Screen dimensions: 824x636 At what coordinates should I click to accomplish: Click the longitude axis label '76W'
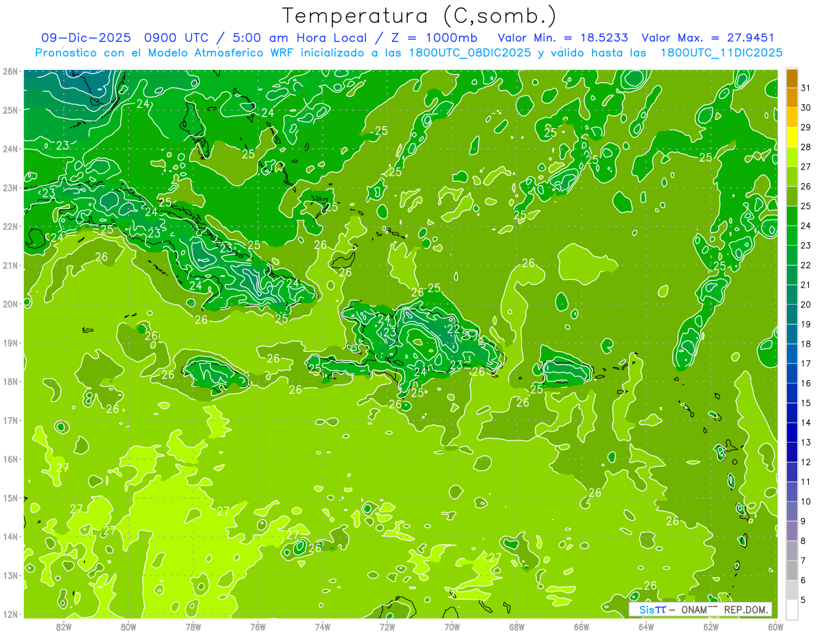click(257, 626)
